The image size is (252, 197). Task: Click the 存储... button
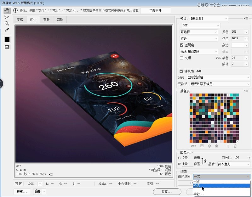[167, 192]
